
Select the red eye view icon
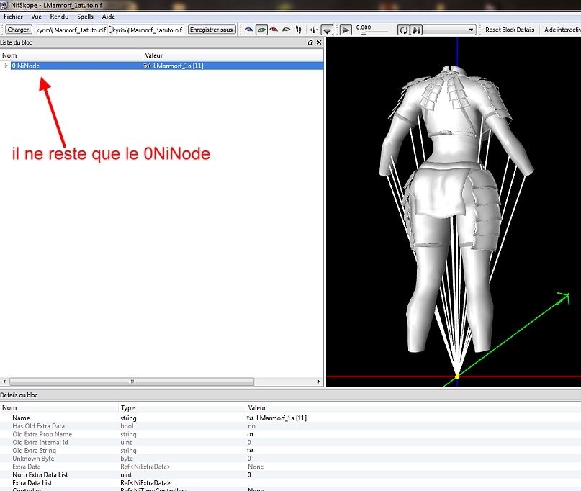[x=274, y=30]
